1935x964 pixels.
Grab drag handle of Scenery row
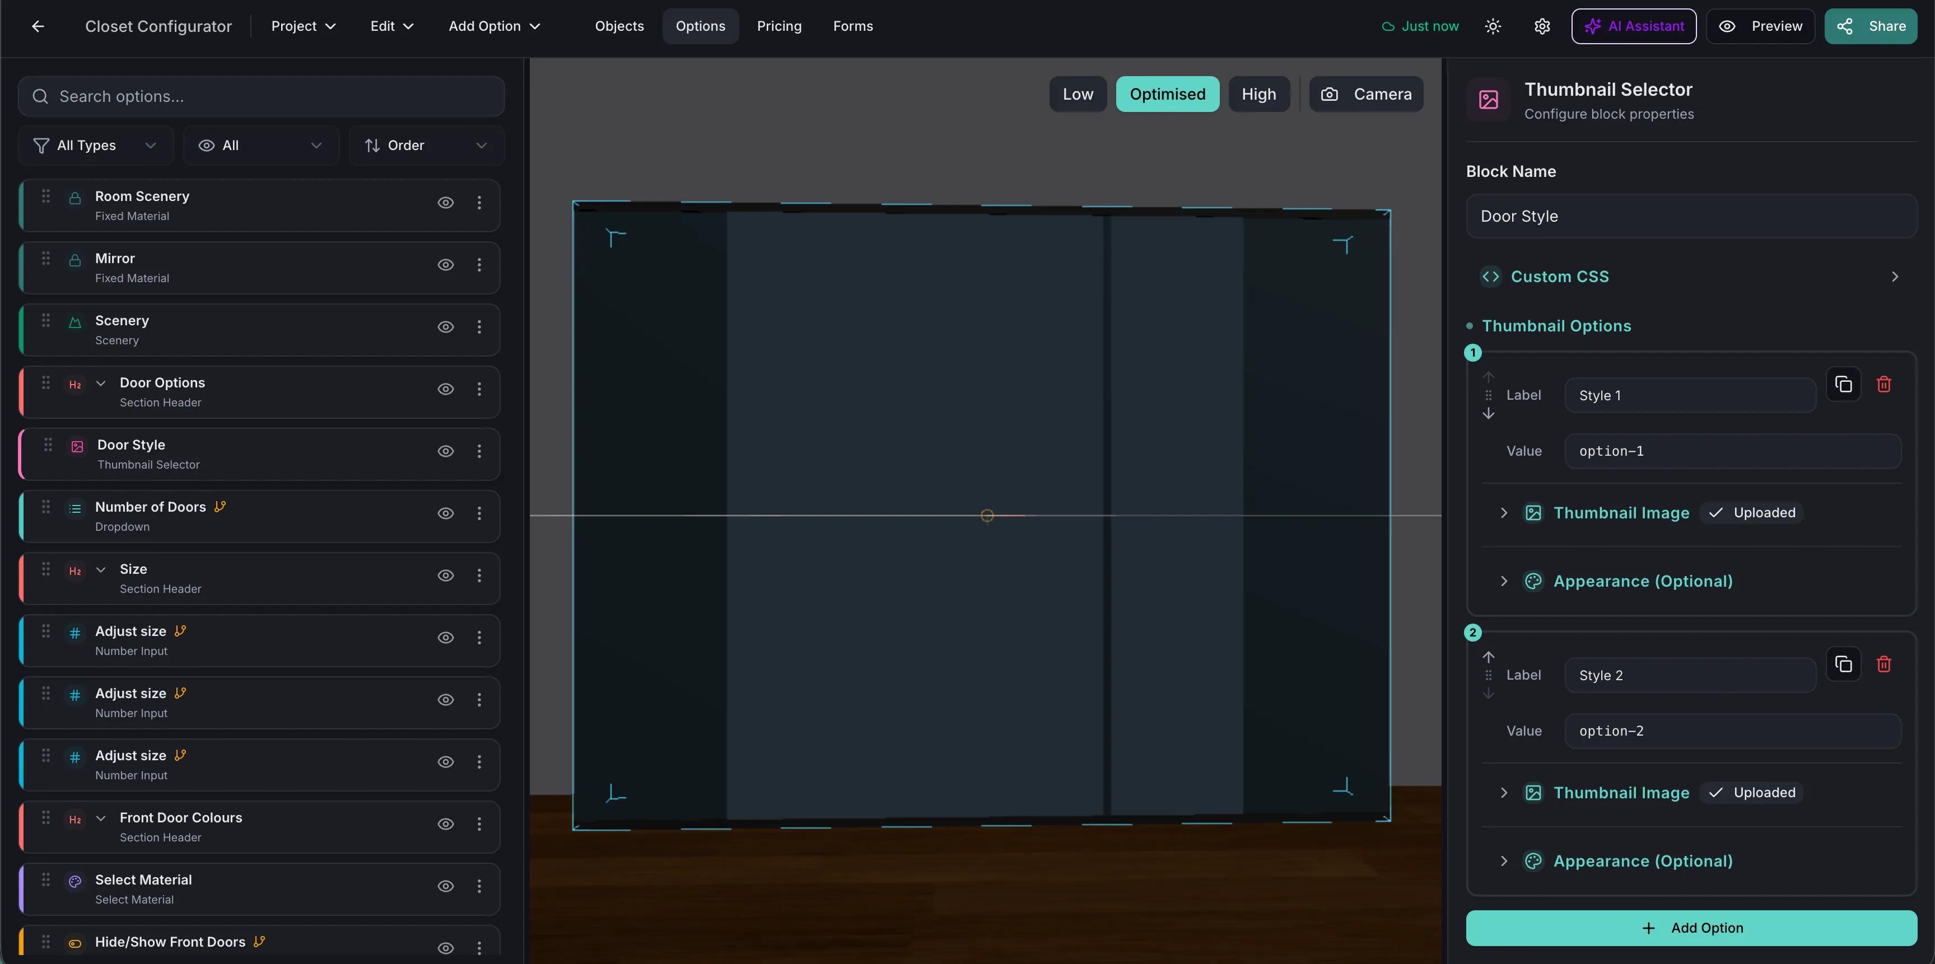(x=46, y=321)
